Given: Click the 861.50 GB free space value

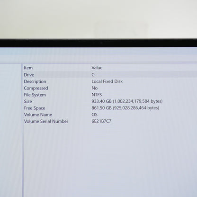Looking at the screenshot, I should (x=125, y=108).
